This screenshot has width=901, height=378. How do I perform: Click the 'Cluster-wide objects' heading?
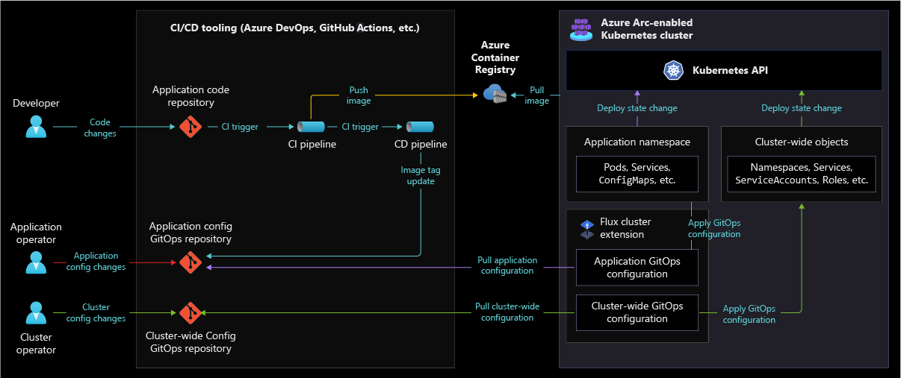pyautogui.click(x=802, y=142)
